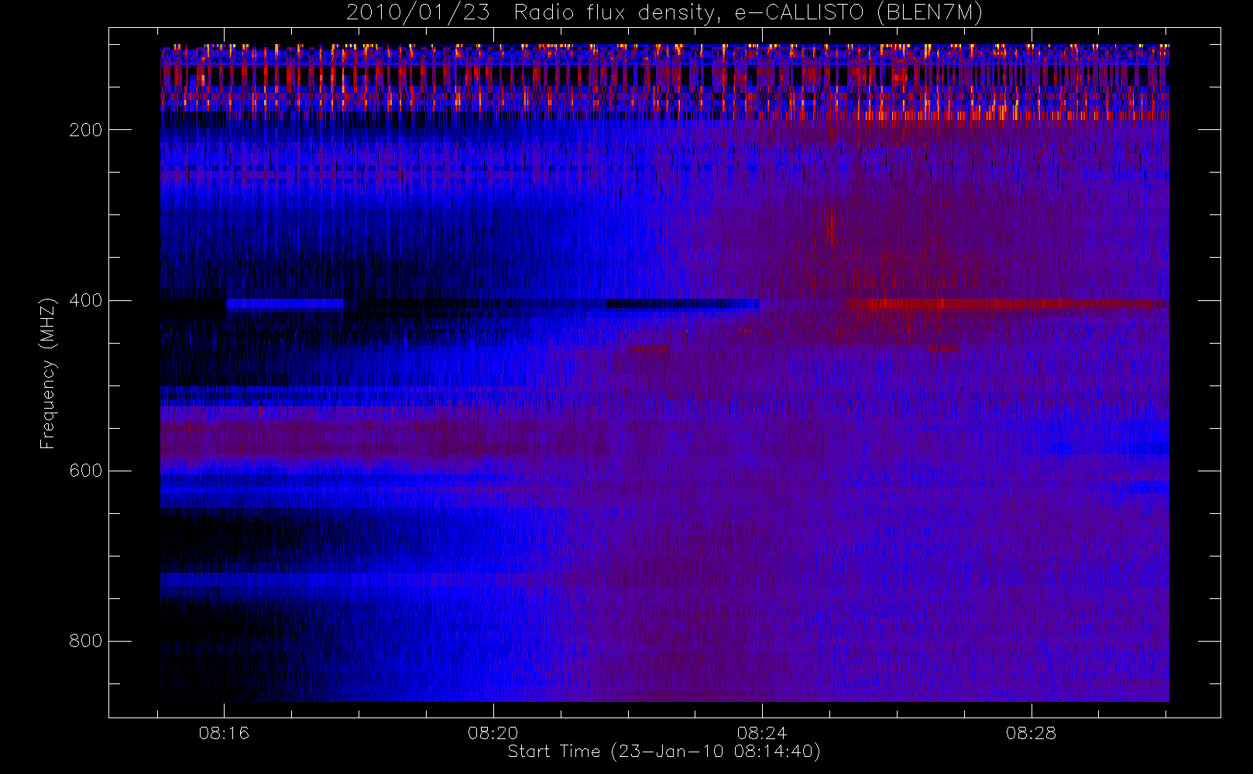Click the 800 frequency tick label
Viewport: 1253px width, 774px height.
pos(86,641)
